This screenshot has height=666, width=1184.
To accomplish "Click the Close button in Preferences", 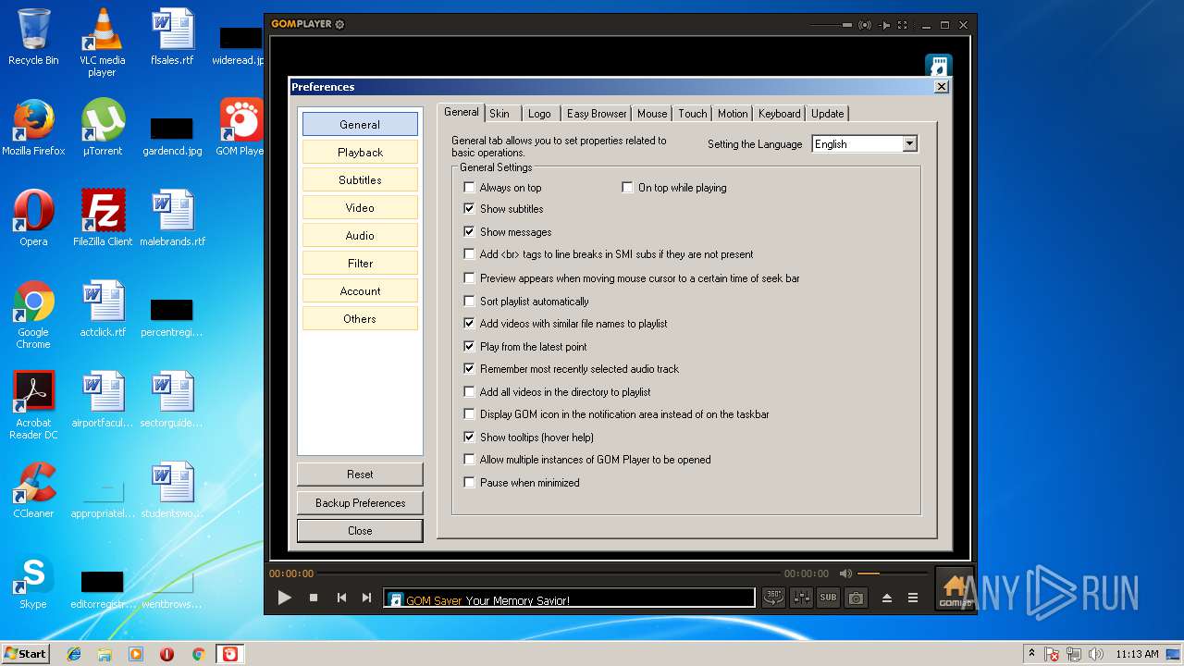I will tap(360, 531).
